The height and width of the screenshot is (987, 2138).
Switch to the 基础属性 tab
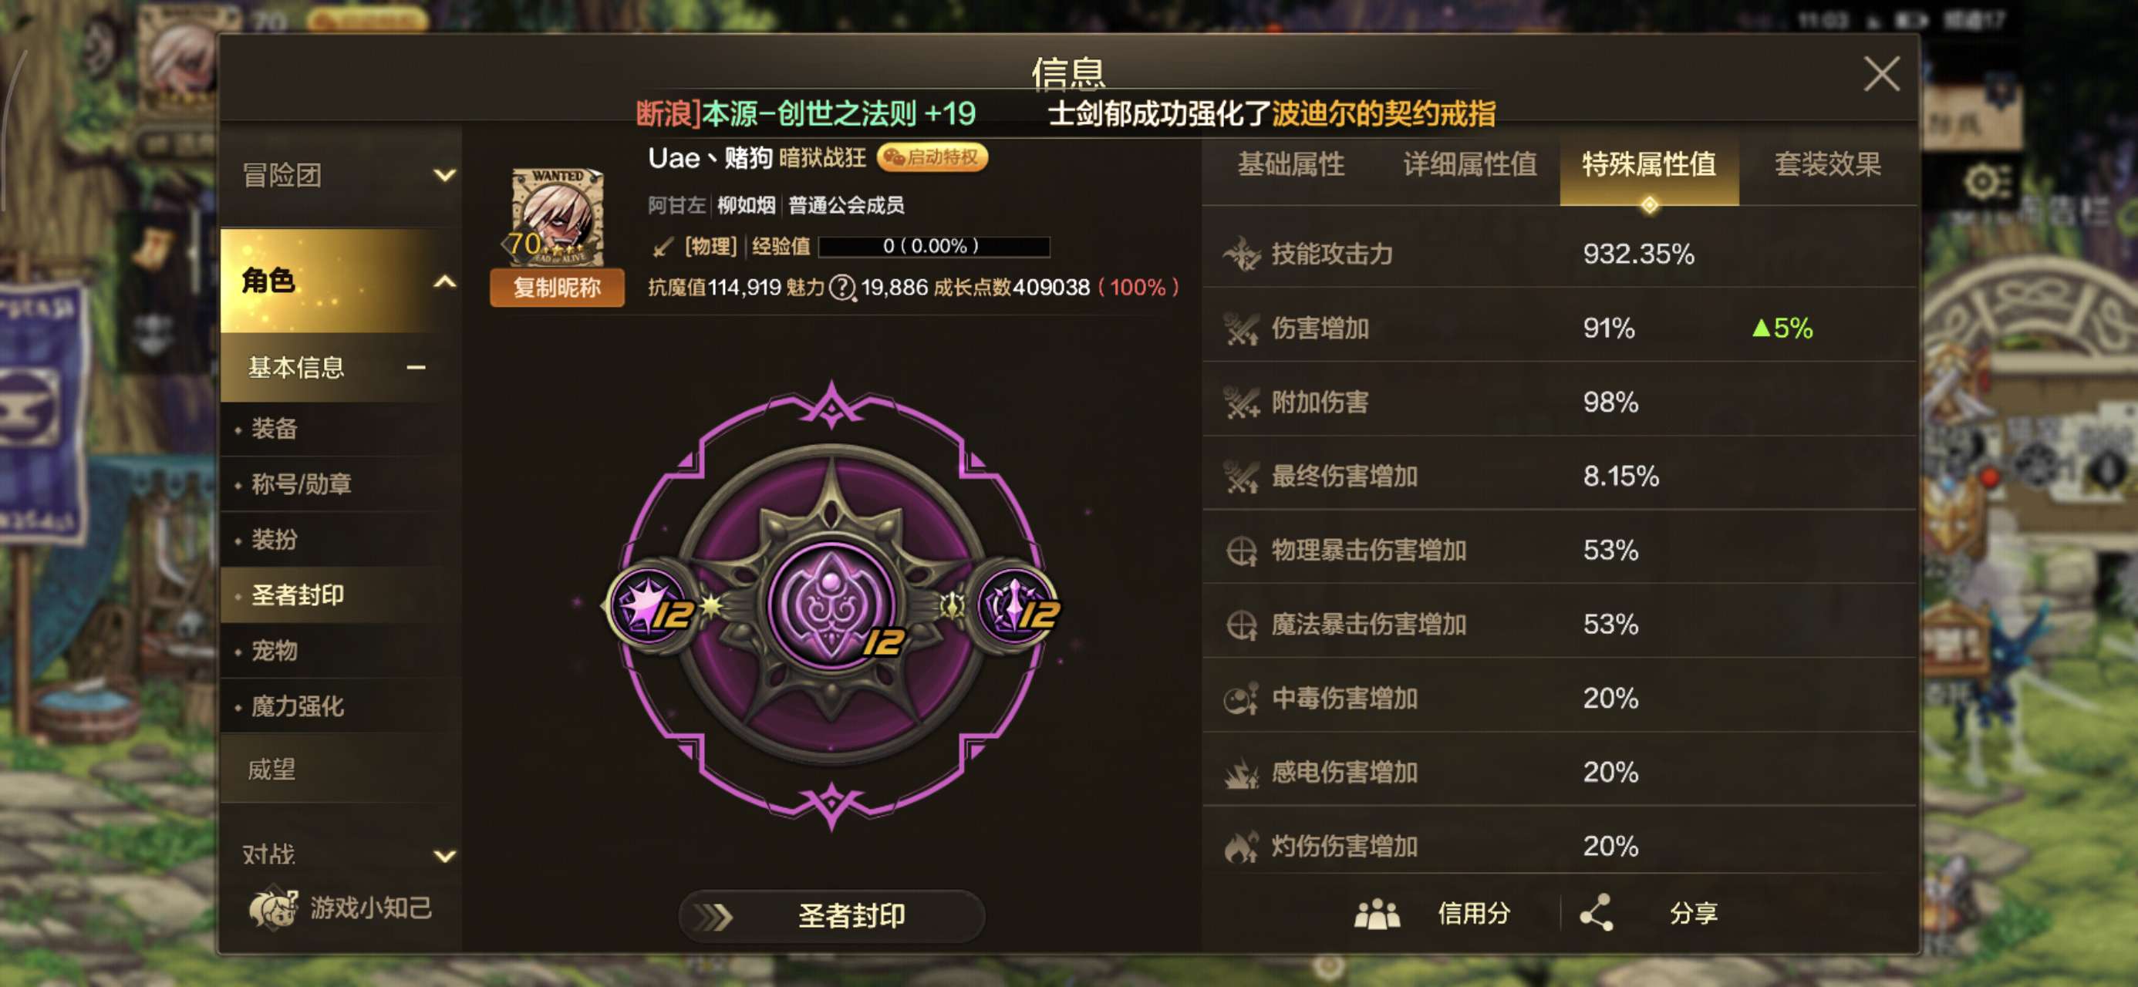(x=1290, y=164)
